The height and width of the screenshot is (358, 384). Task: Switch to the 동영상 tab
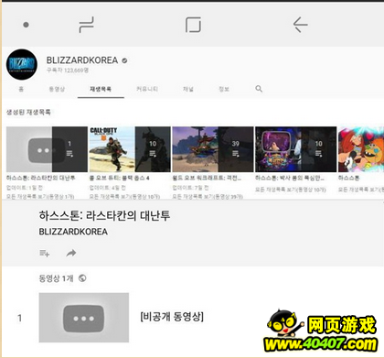(57, 89)
